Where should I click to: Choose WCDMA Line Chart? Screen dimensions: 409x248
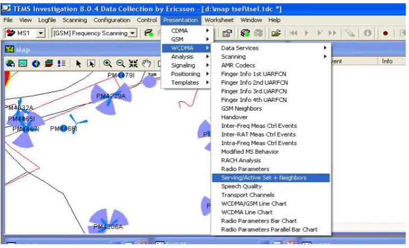pos(271,212)
